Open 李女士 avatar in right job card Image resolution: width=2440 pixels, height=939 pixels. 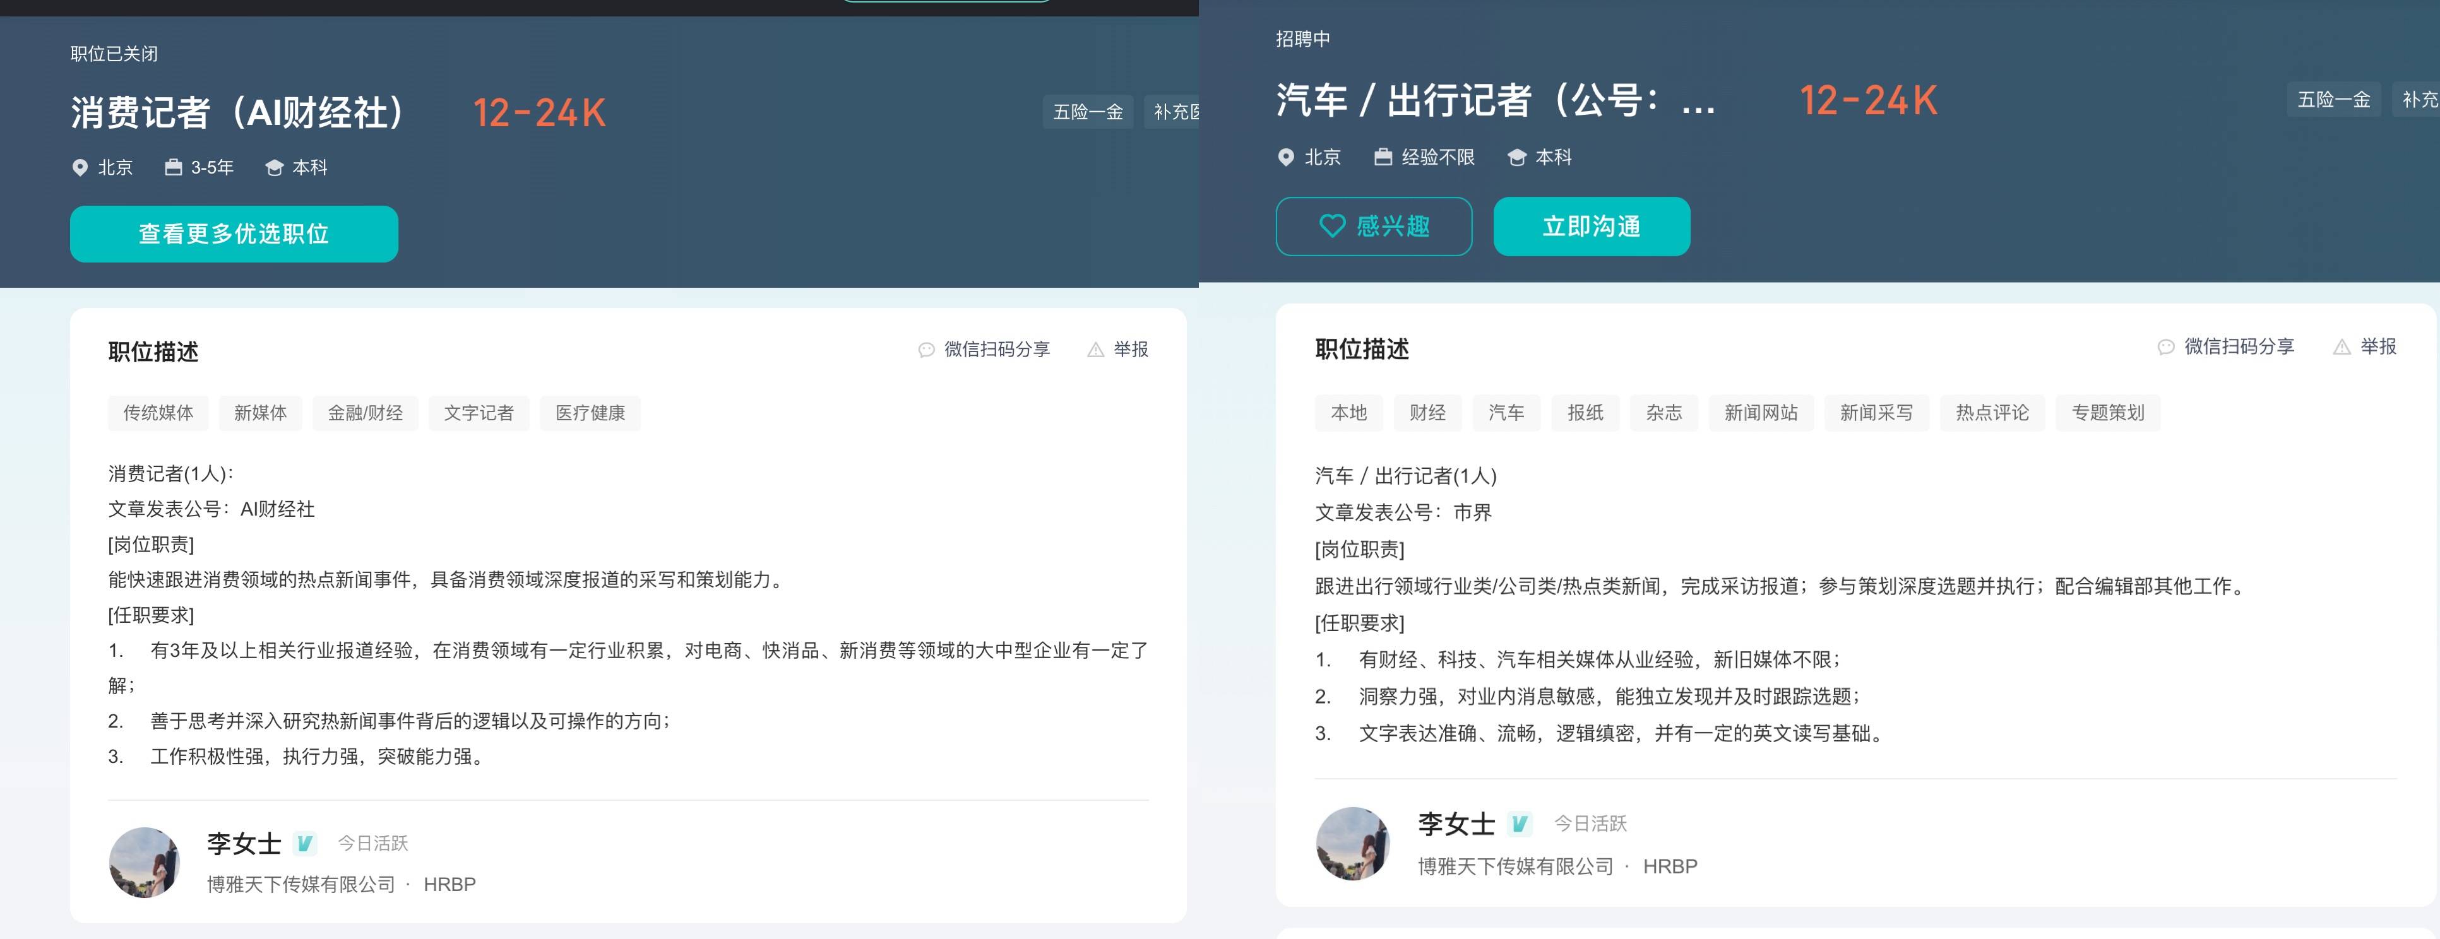(x=1353, y=843)
